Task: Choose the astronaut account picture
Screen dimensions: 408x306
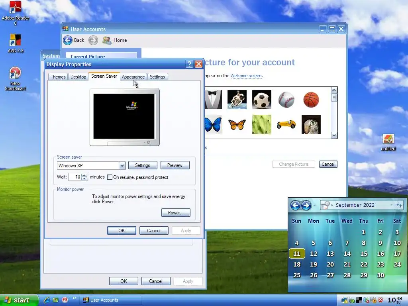Action: [x=237, y=100]
